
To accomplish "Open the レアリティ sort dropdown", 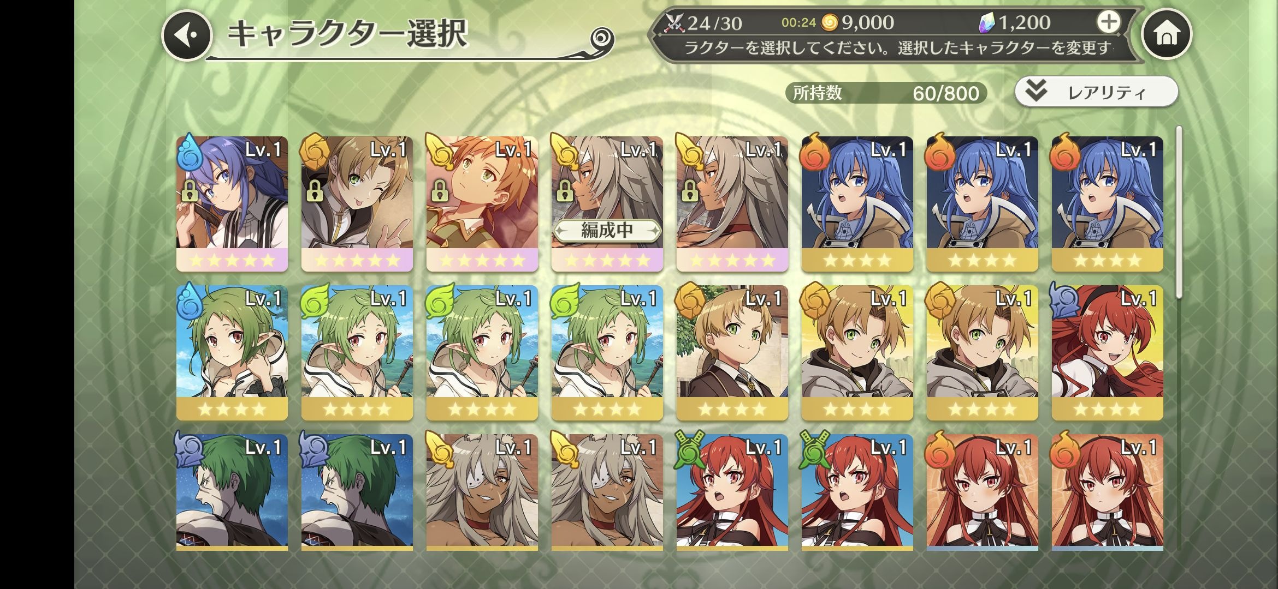I will 1096,92.
